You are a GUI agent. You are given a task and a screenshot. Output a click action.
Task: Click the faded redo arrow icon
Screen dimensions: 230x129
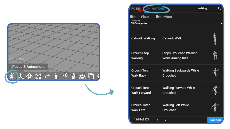click(x=21, y=59)
